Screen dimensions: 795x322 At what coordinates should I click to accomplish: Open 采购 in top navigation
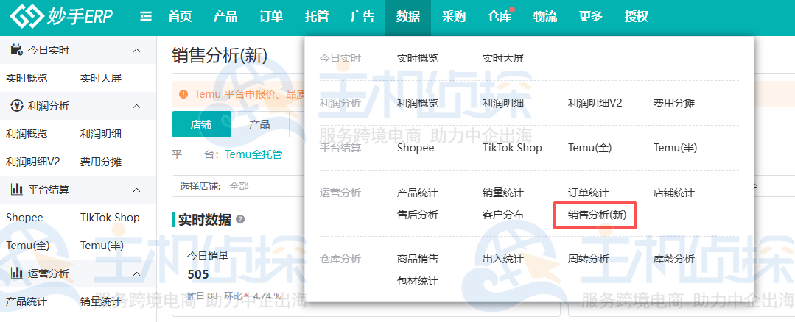point(454,17)
